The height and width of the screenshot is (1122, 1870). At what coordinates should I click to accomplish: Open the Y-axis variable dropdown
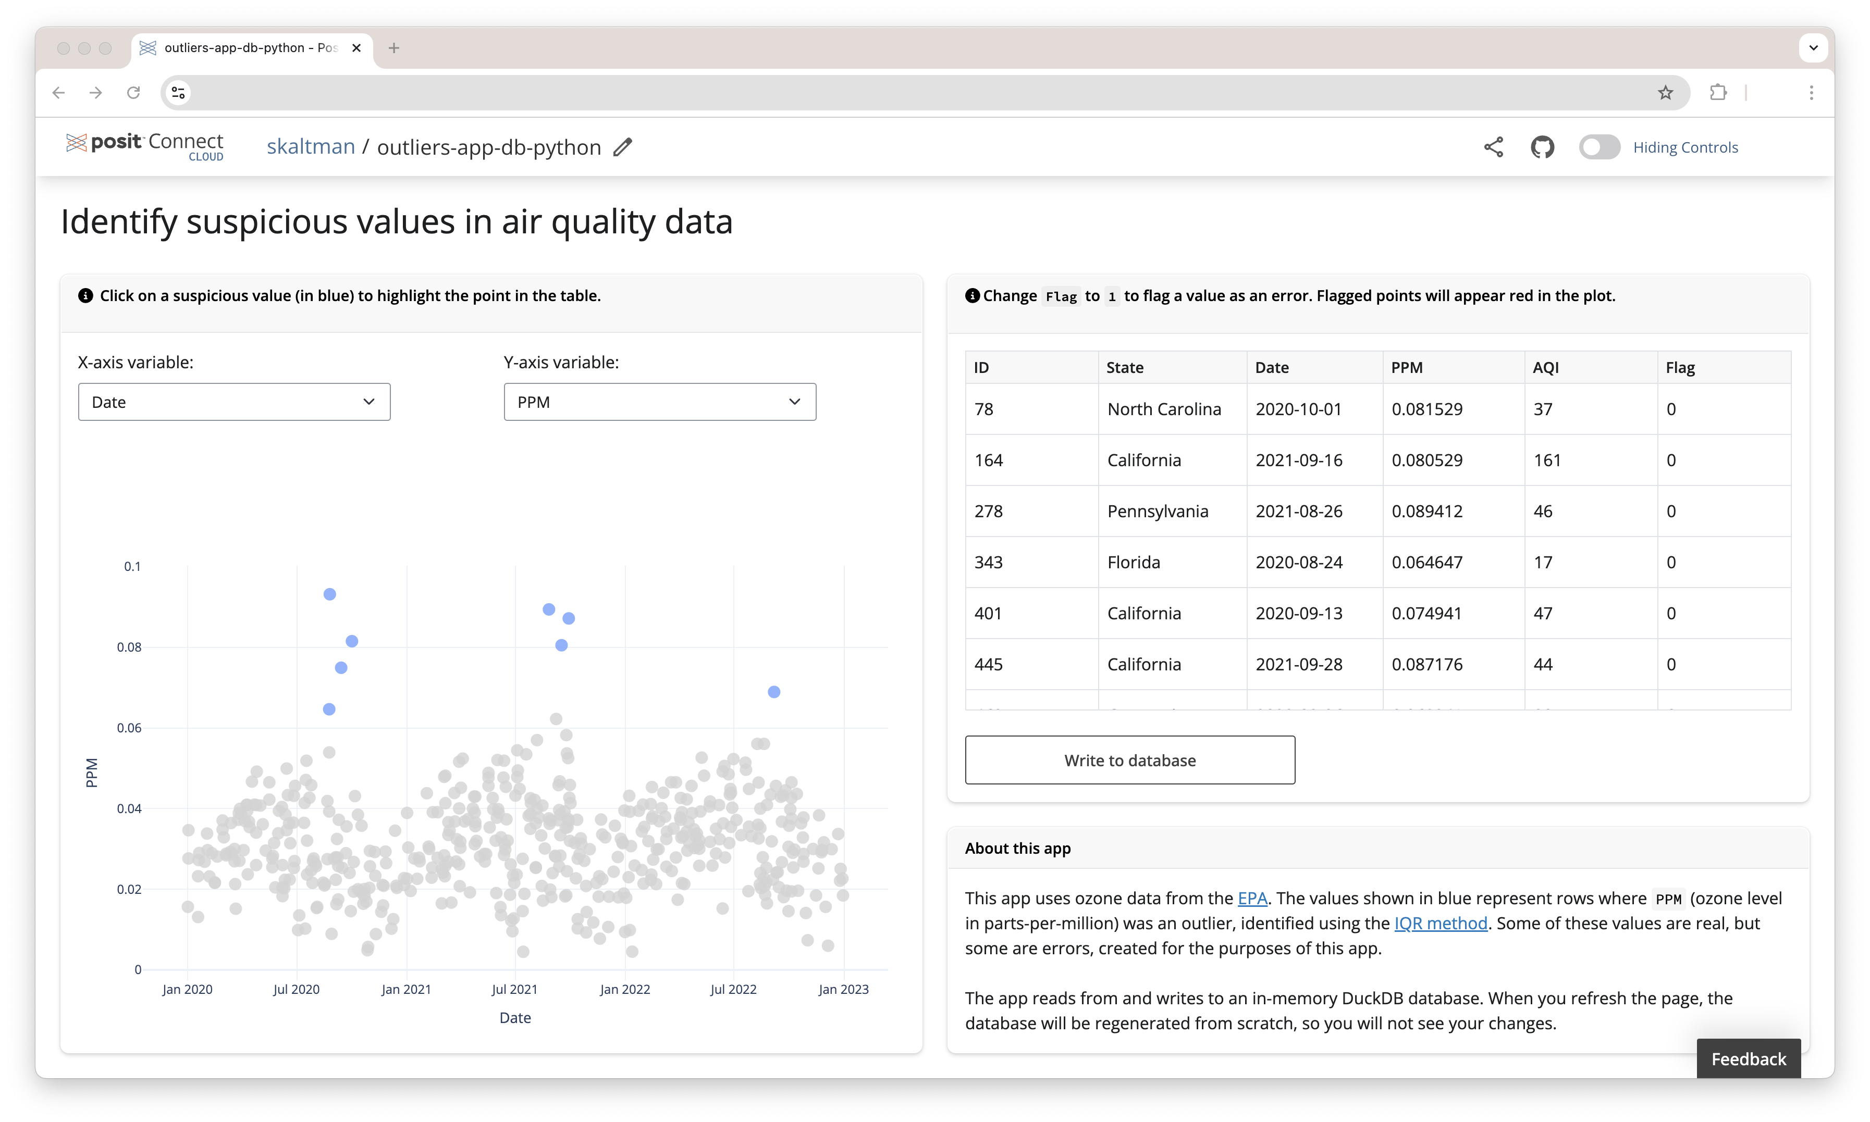(659, 402)
